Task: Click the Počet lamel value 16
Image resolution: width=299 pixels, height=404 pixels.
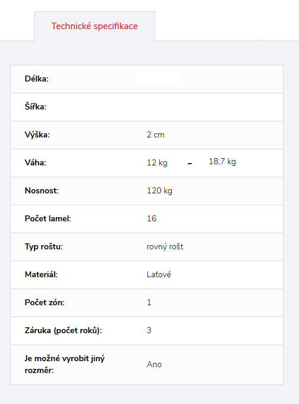Action: click(x=152, y=218)
